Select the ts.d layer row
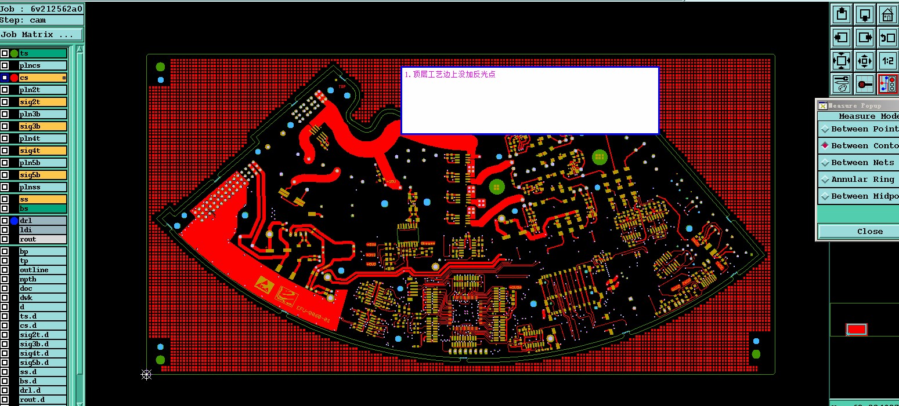This screenshot has width=899, height=406. (42, 316)
